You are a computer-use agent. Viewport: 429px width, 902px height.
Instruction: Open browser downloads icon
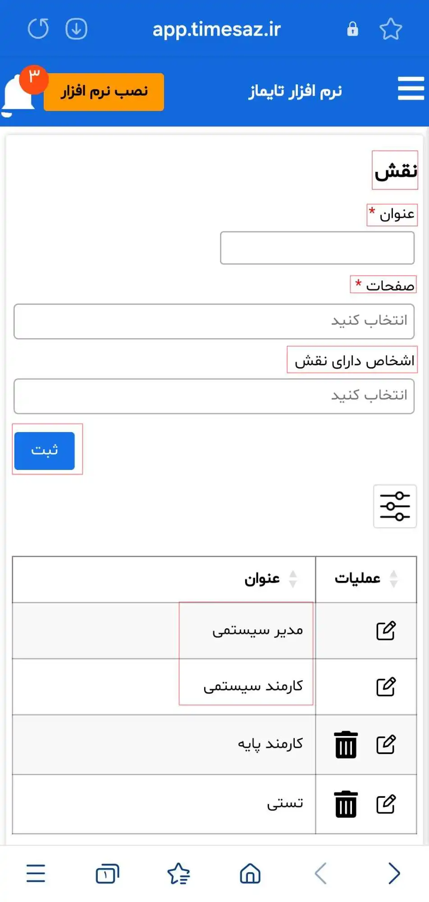(76, 29)
